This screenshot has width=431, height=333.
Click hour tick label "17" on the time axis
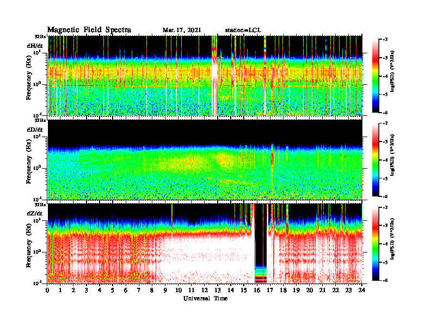(270, 291)
